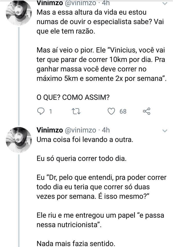173x247 pixels.
Task: Open the 4h timestamp of the top tweet
Action: pyautogui.click(x=106, y=3)
